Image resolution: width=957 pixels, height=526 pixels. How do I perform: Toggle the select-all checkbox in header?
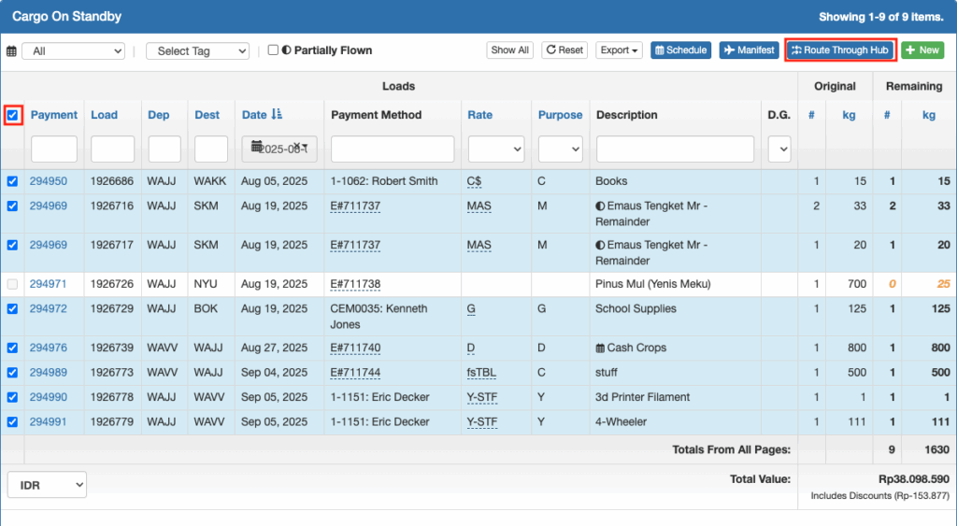pos(13,115)
